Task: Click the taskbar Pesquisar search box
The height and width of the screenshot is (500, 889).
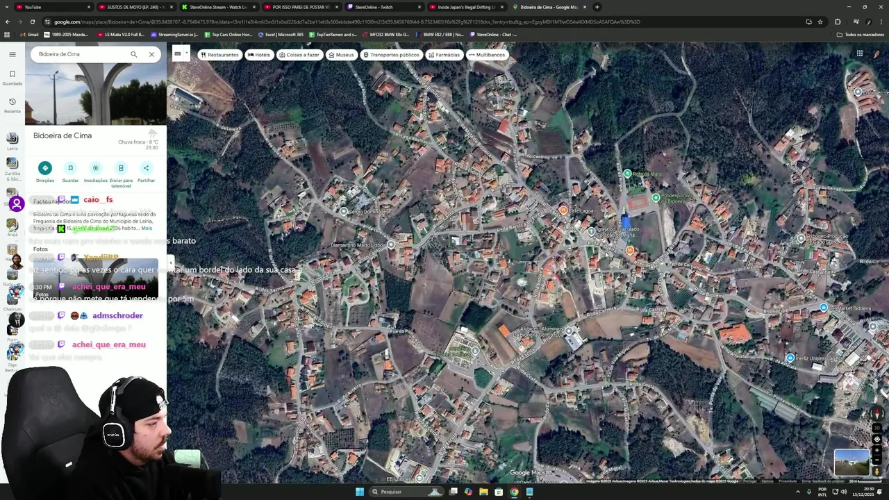Action: (407, 492)
